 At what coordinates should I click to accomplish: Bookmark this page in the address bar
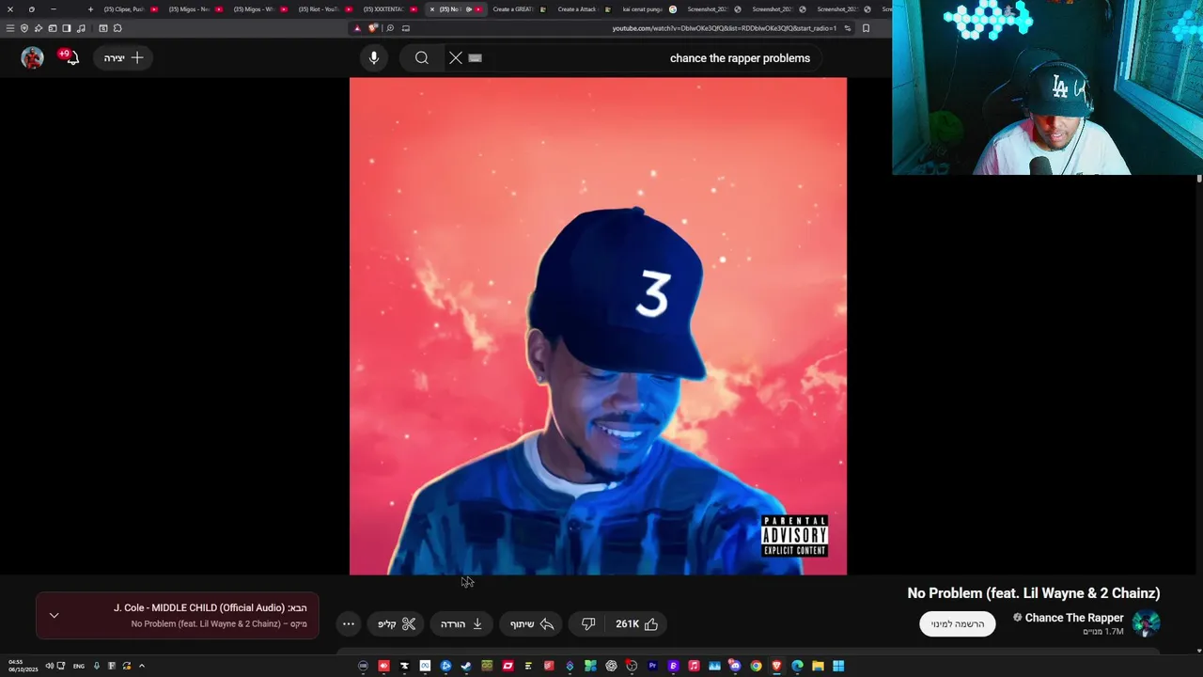(x=866, y=28)
